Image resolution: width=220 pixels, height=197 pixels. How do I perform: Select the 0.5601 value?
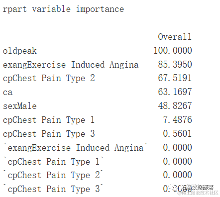pyautogui.click(x=177, y=133)
